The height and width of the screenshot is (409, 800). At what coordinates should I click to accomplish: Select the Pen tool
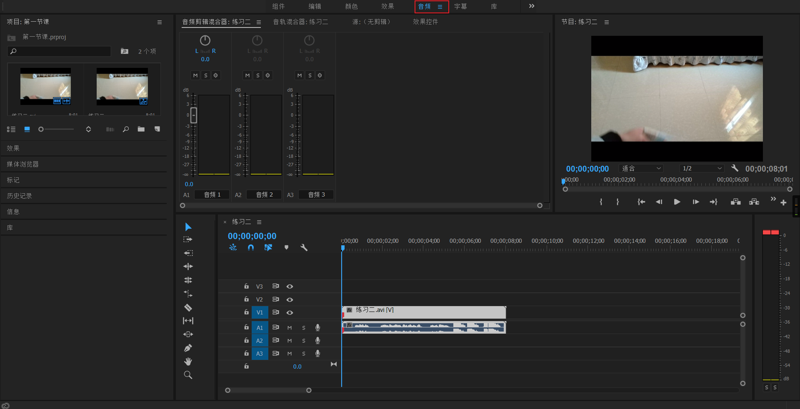tap(188, 348)
